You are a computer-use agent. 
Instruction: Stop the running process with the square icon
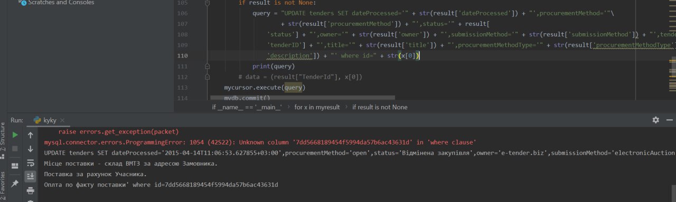click(x=15, y=148)
